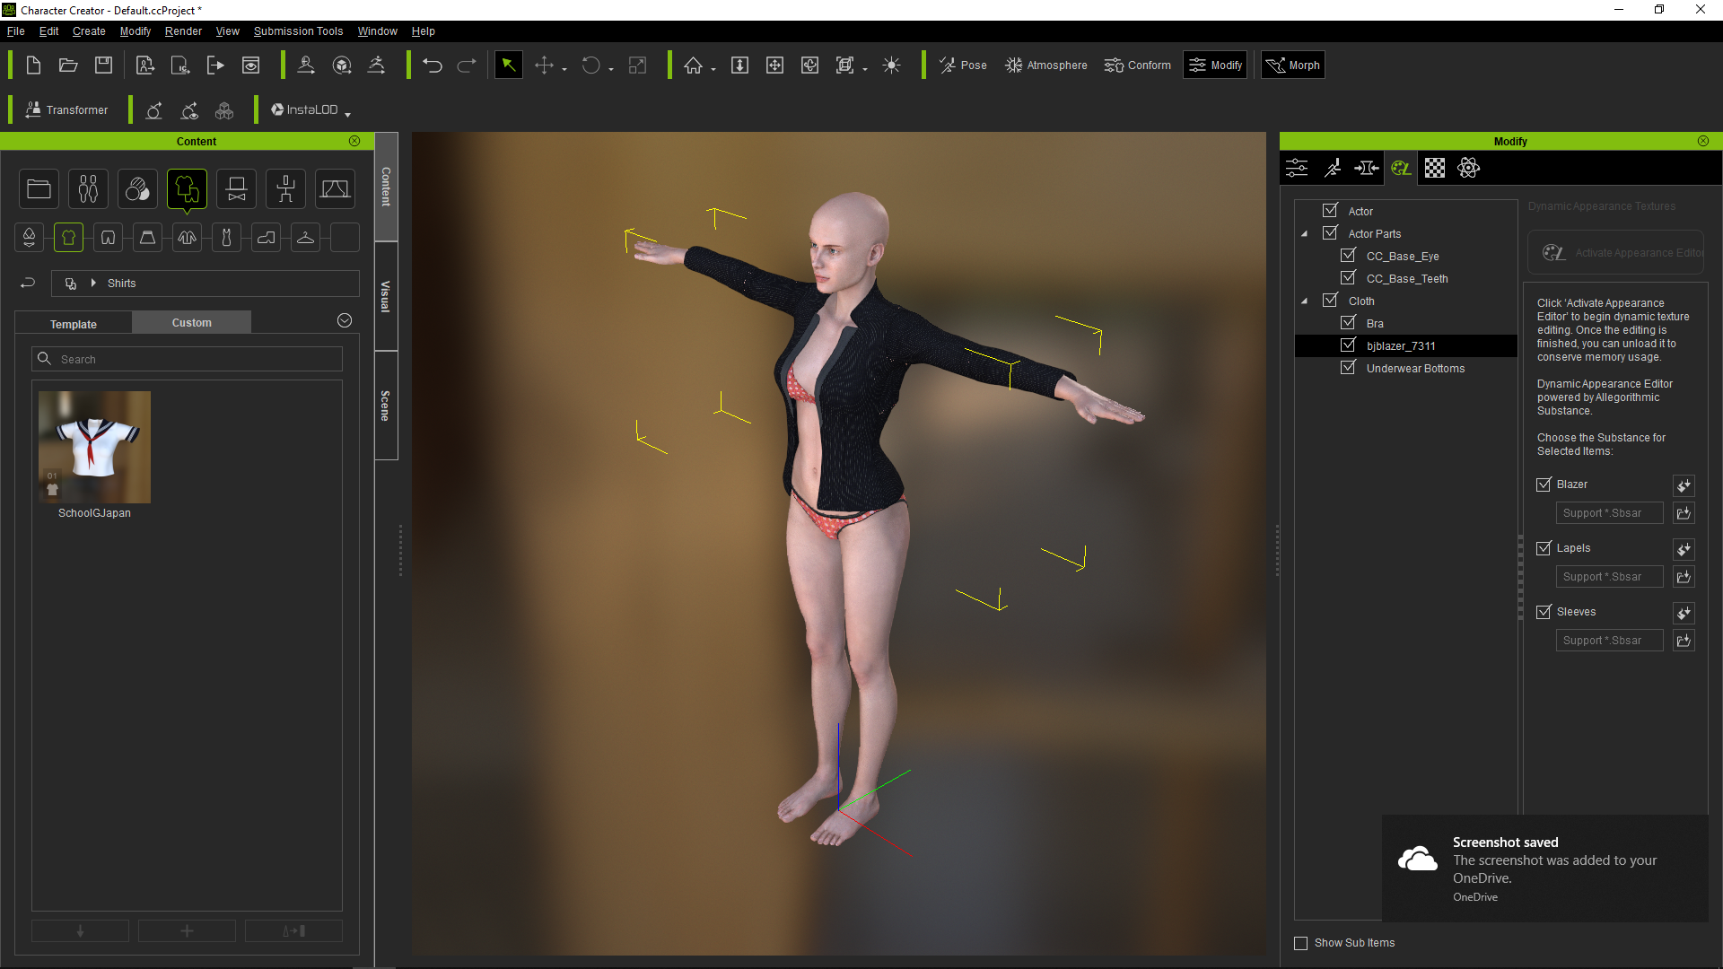The image size is (1723, 969).
Task: Select the shoes subcategory icon
Action: tap(266, 238)
